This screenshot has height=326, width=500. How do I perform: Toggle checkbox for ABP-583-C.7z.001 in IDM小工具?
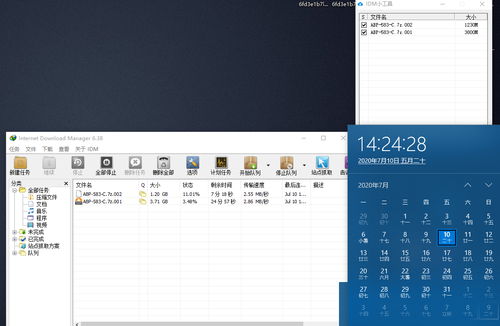click(364, 33)
